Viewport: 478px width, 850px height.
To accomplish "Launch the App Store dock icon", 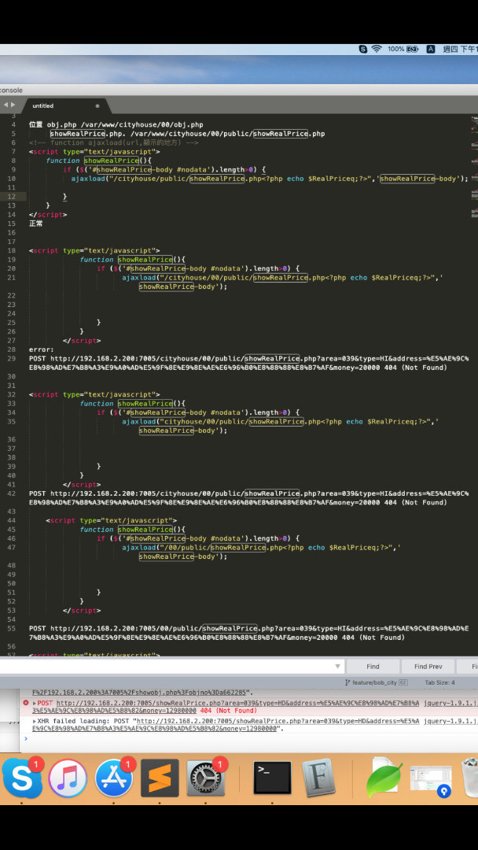I will tap(114, 778).
